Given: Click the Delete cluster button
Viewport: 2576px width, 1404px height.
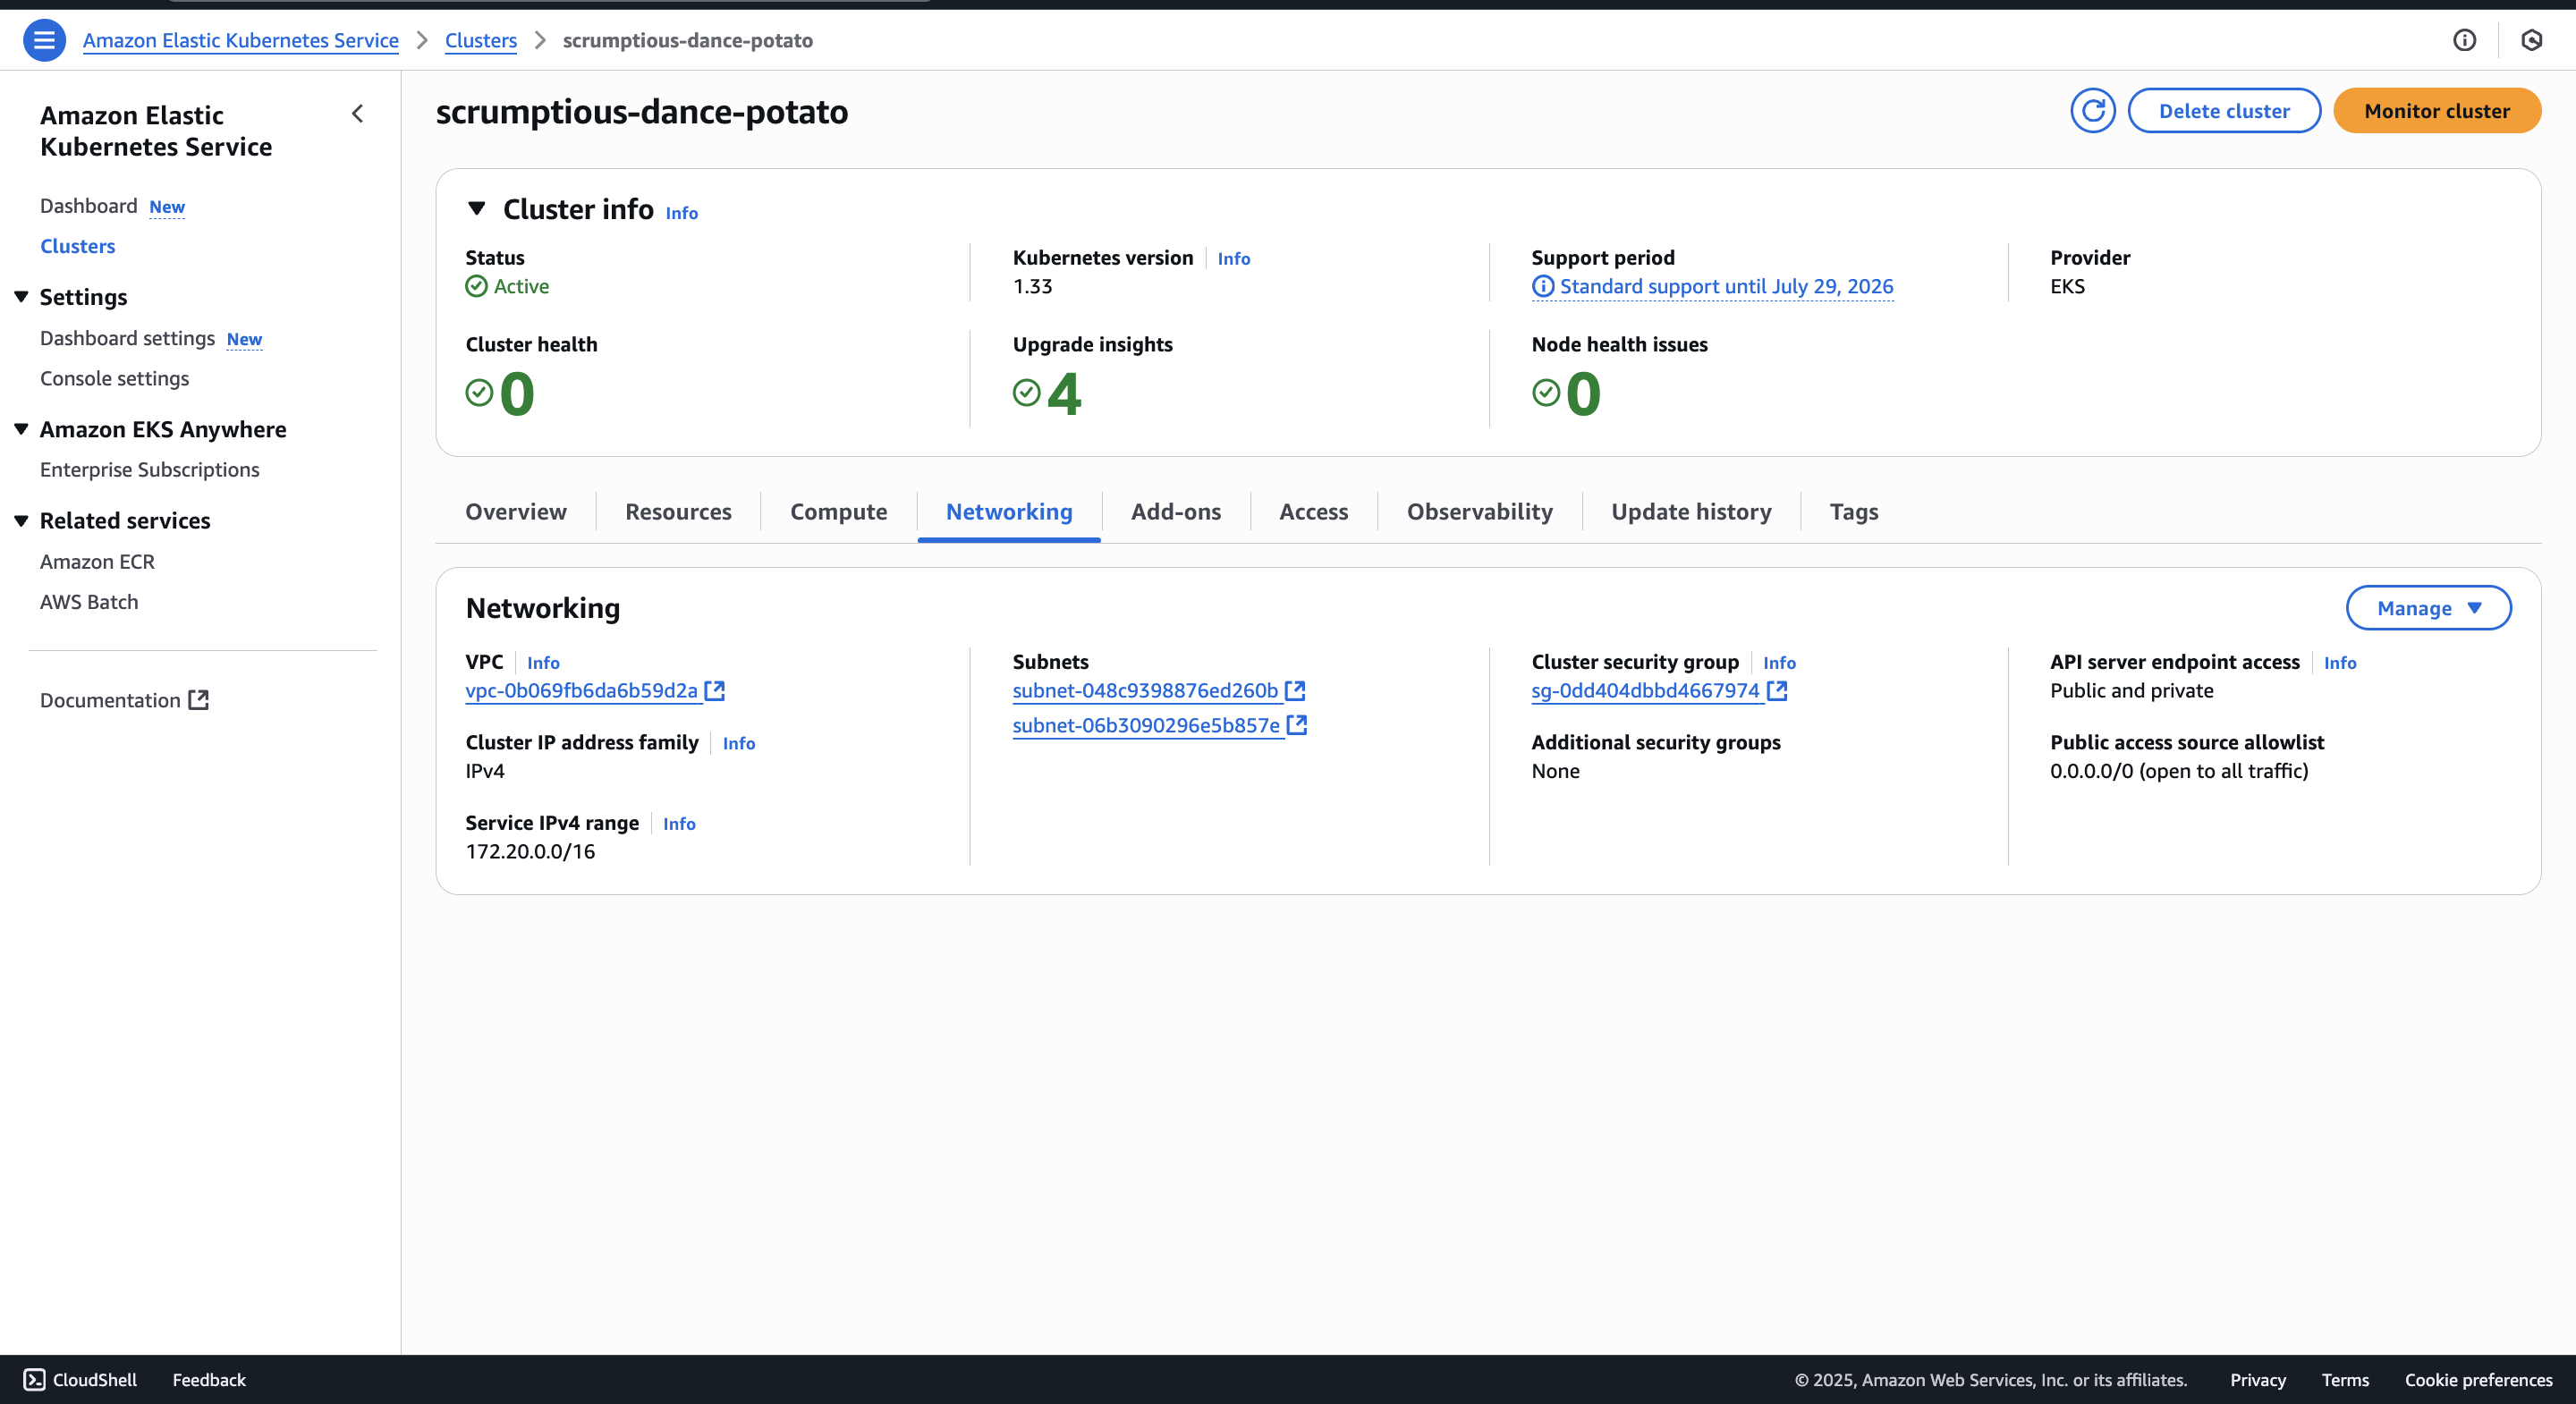Looking at the screenshot, I should 2224,110.
